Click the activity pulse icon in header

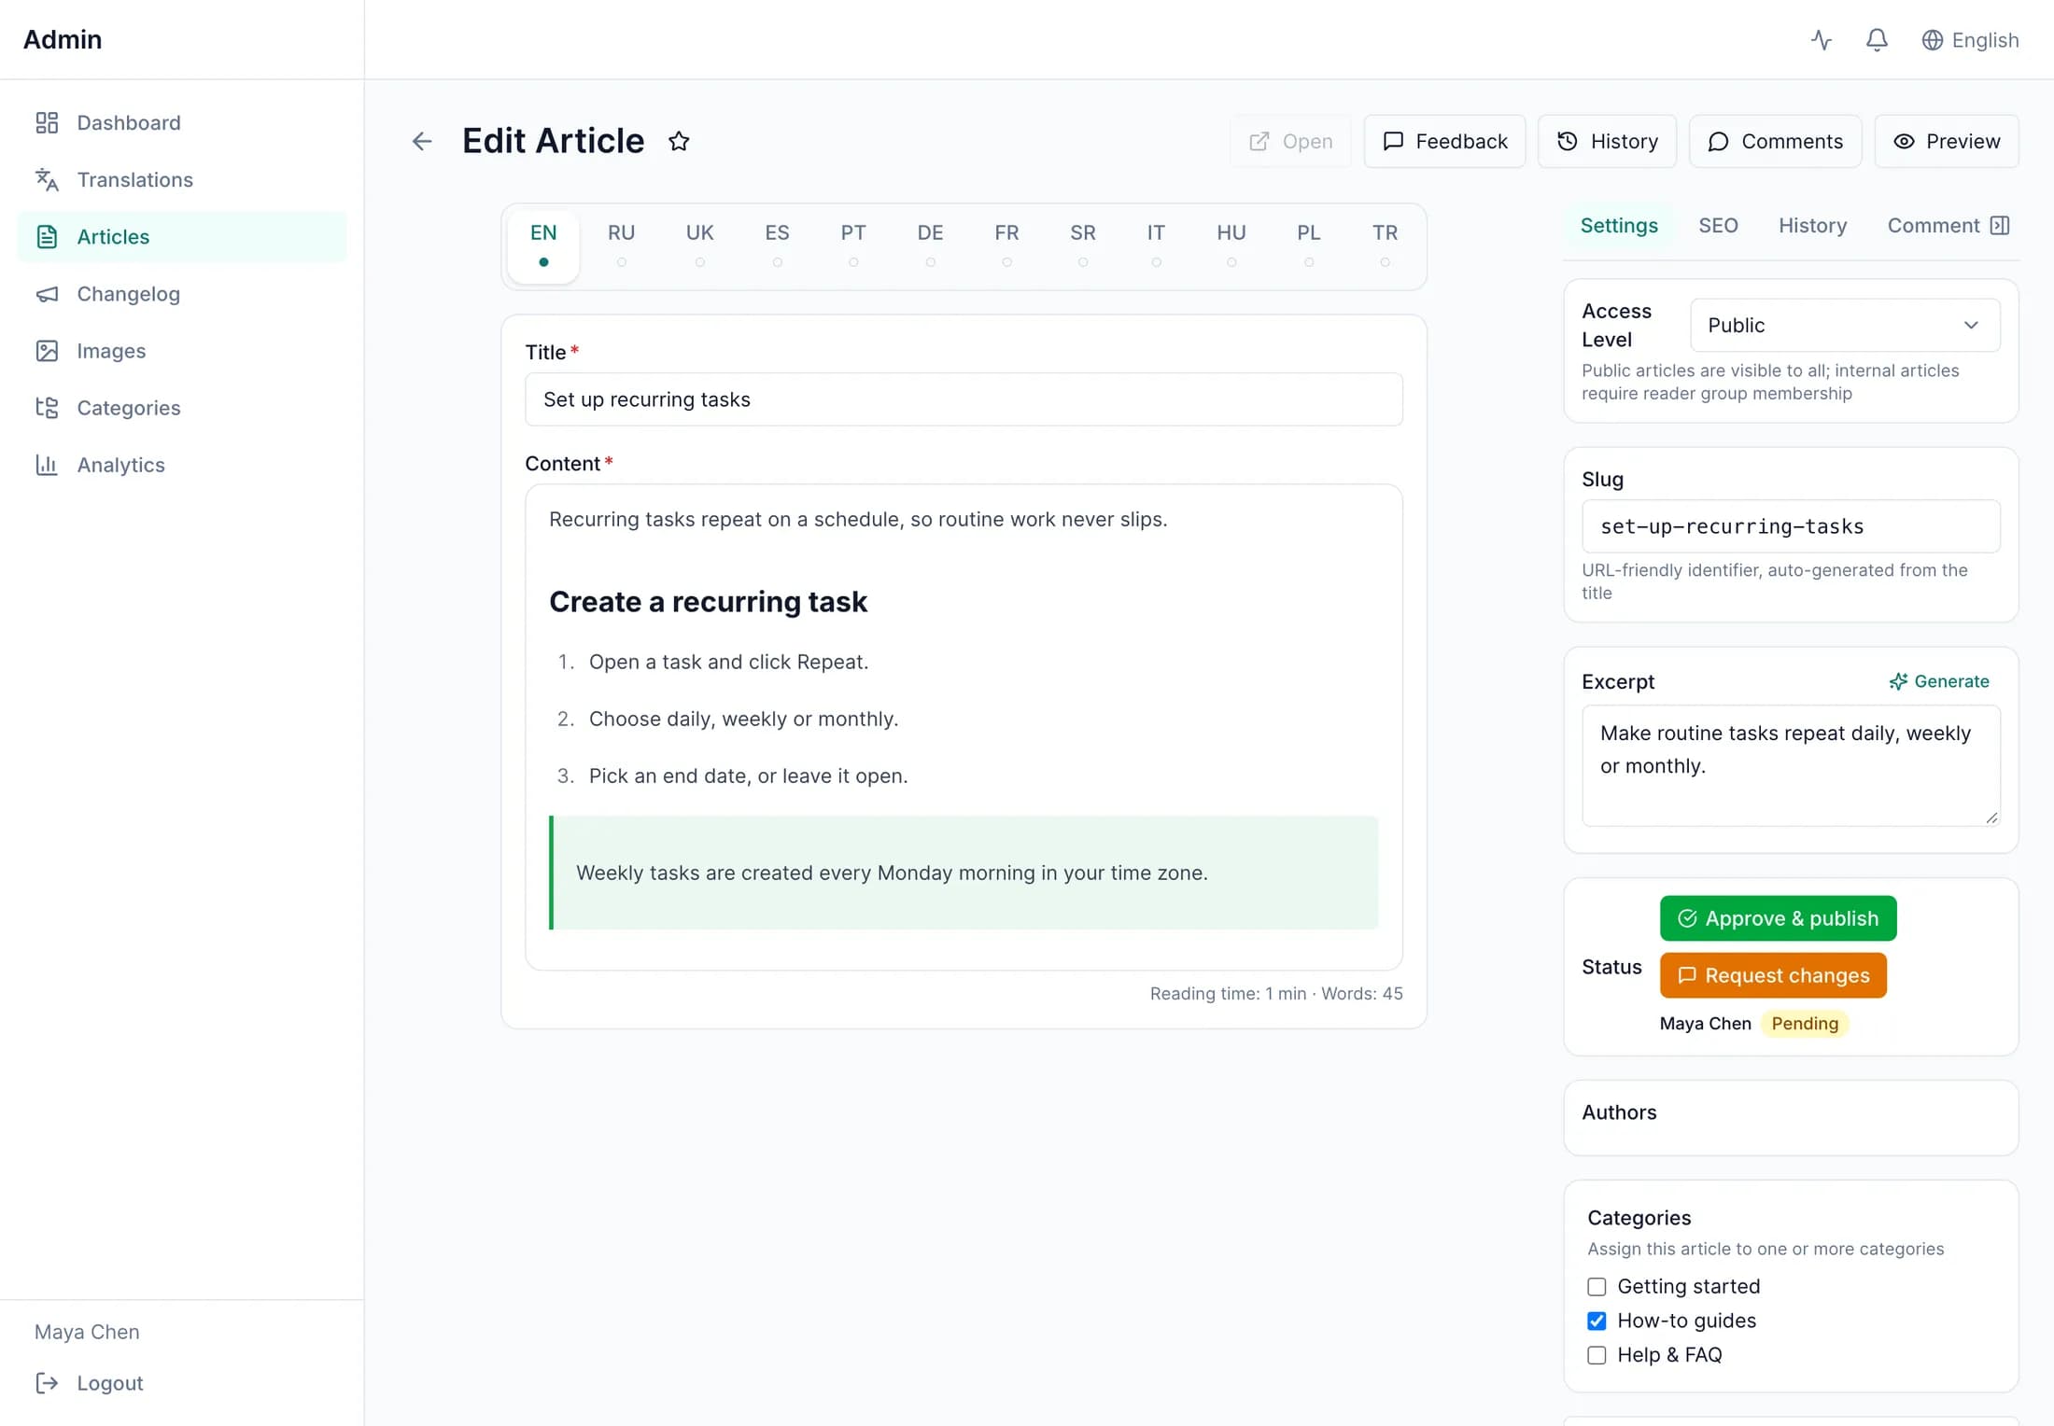tap(1821, 40)
